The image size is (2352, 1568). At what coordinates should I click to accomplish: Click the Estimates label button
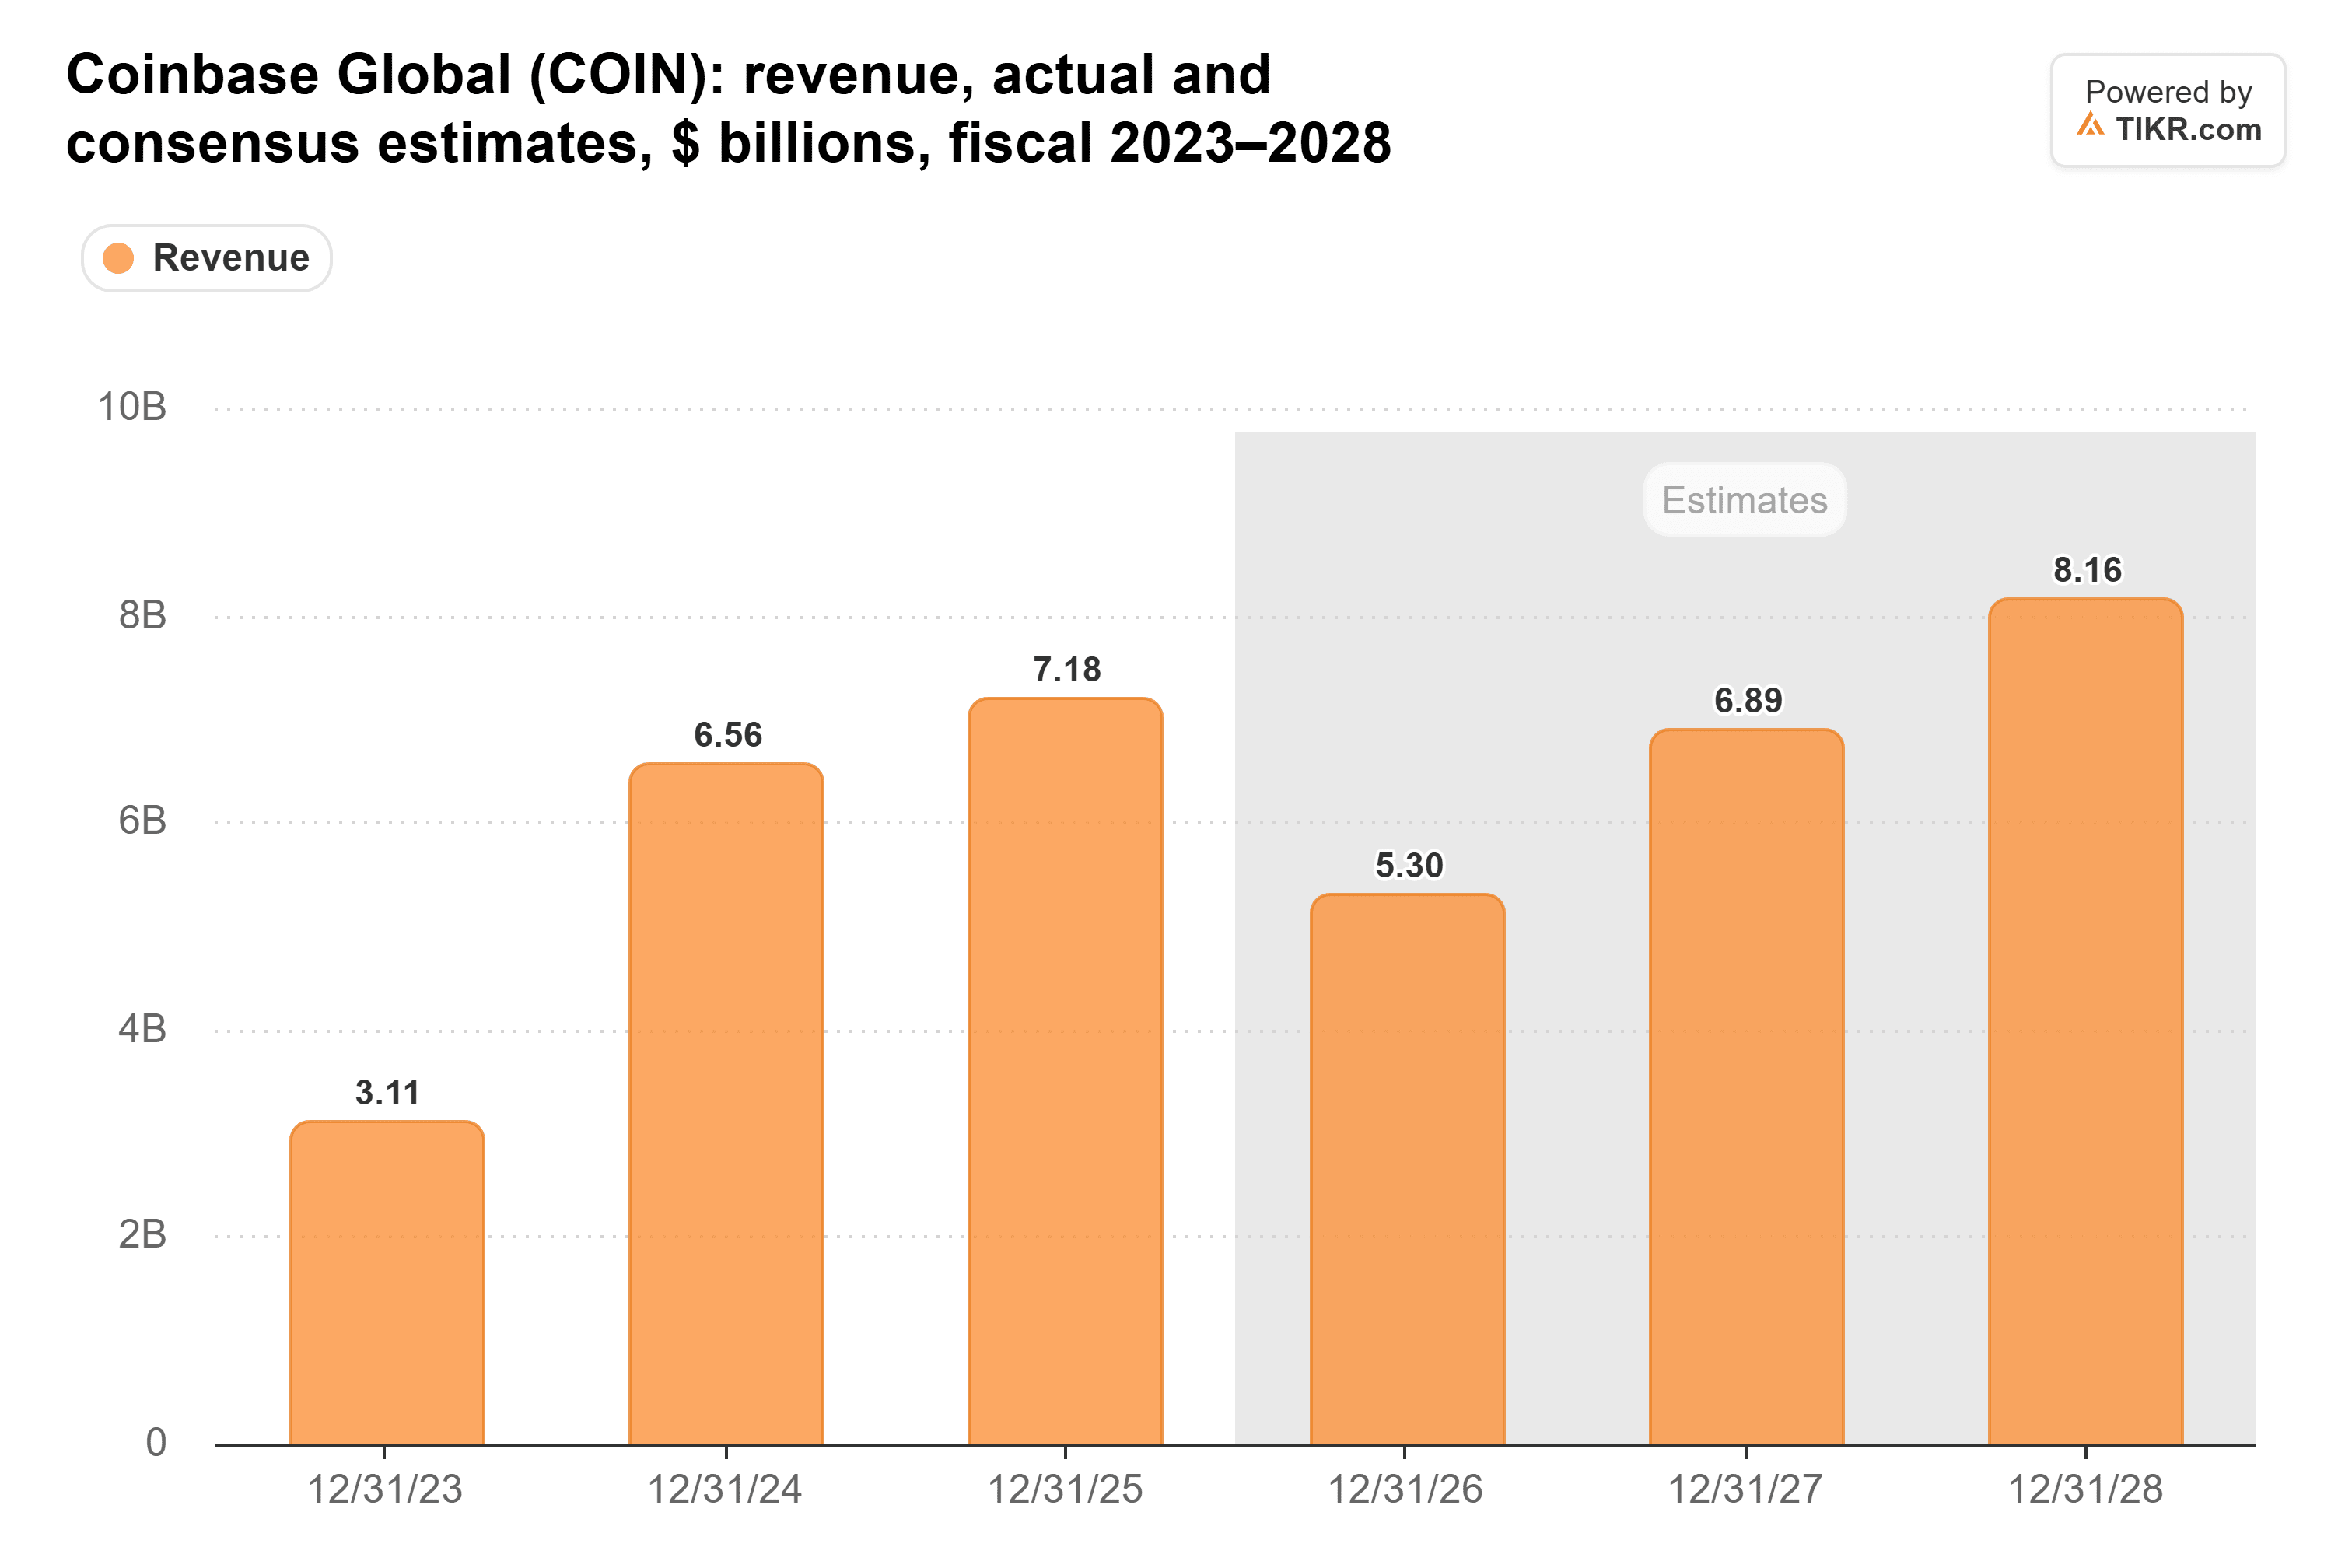(1745, 500)
